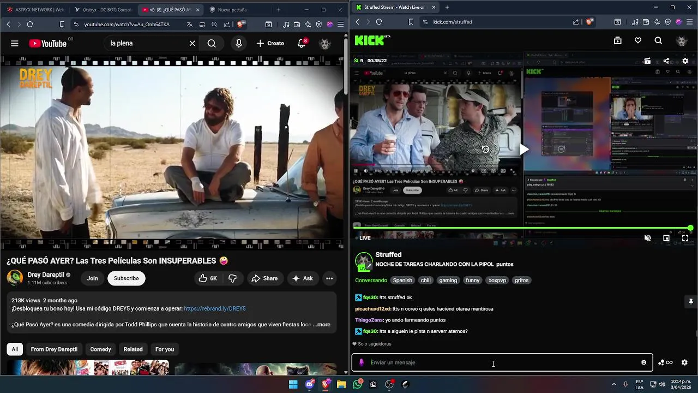Open YouTube account avatar menu
The height and width of the screenshot is (393, 698).
[x=325, y=43]
